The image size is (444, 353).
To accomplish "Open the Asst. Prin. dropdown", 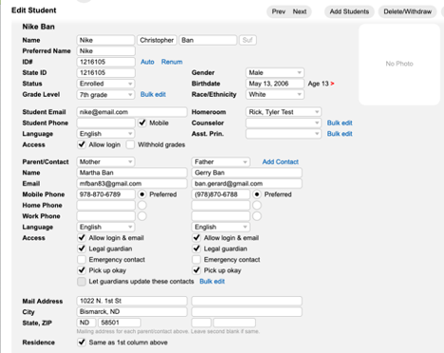I will [284, 134].
